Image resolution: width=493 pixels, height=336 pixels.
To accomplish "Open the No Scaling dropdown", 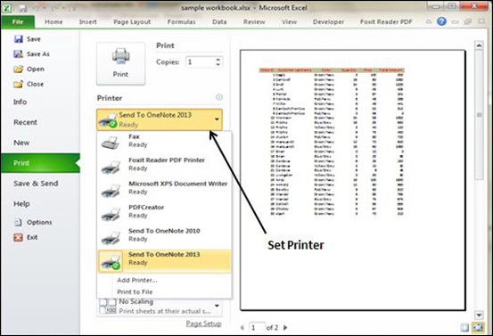I will [160, 307].
